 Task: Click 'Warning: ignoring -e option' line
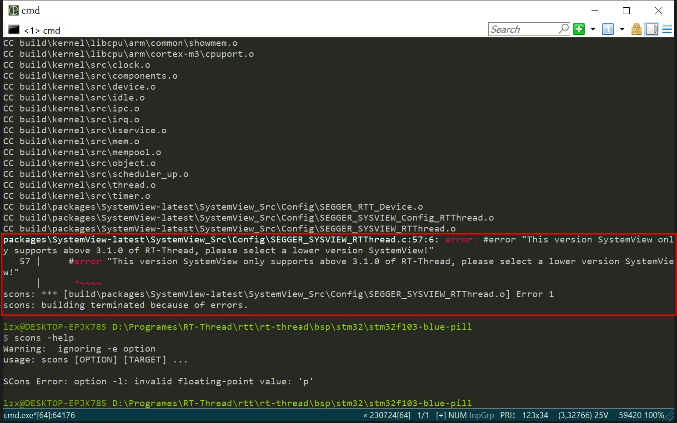coord(80,349)
